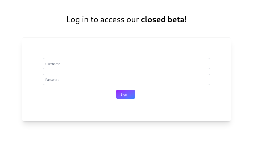253x142 pixels.
Task: Place cursor in the Username textbox
Action: click(126, 64)
